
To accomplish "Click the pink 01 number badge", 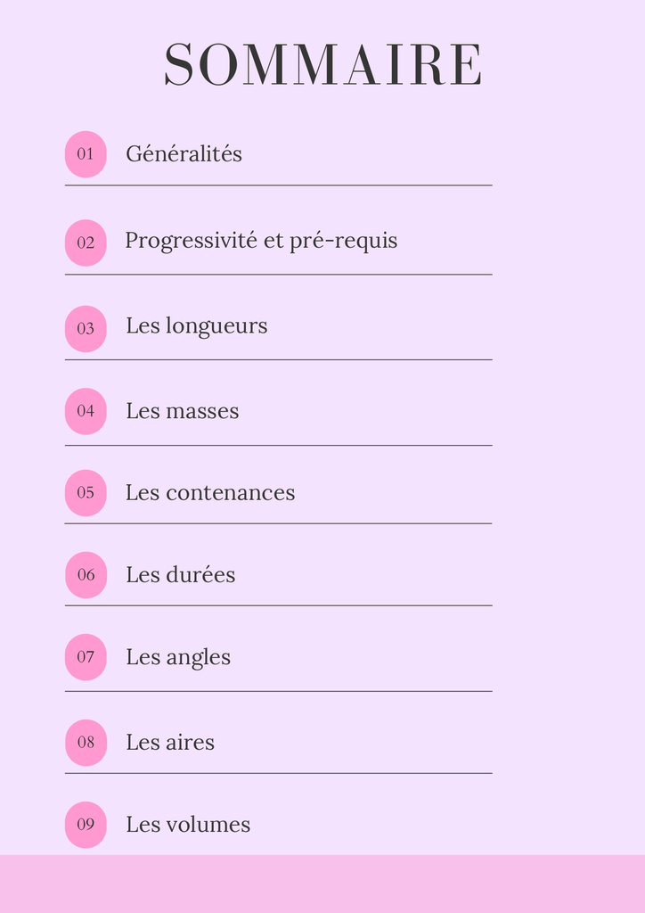I will tap(86, 154).
